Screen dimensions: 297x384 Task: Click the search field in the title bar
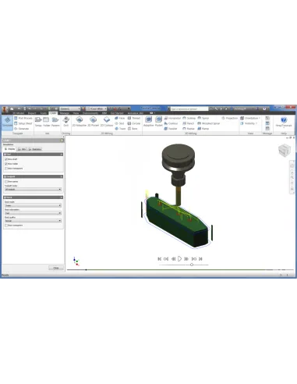189,108
